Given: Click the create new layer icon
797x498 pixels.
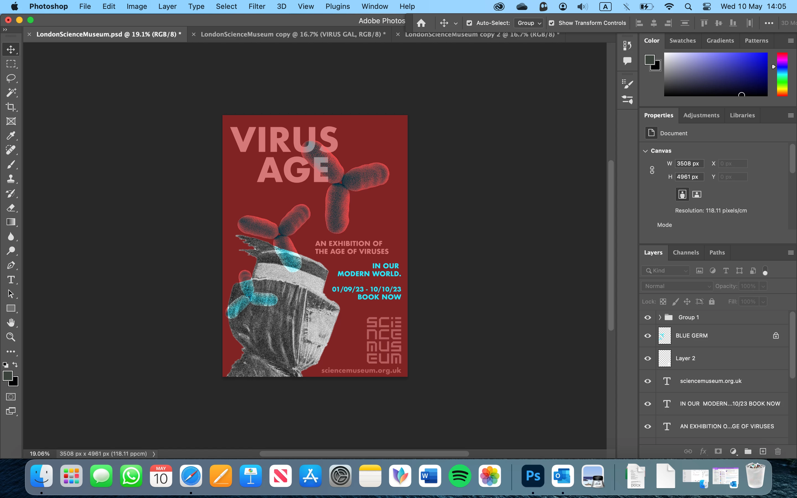Looking at the screenshot, I should click(x=763, y=451).
